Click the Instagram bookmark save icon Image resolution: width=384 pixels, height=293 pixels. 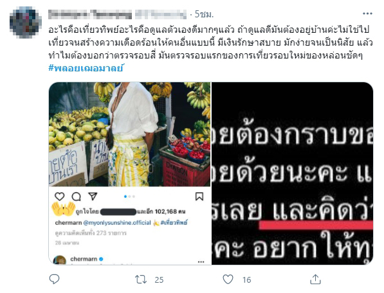pos(199,197)
